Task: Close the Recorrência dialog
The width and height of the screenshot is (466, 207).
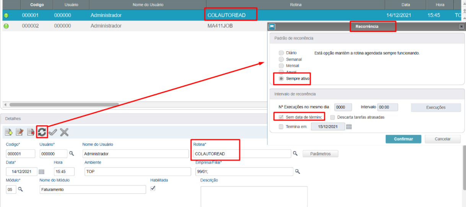Action: (461, 27)
